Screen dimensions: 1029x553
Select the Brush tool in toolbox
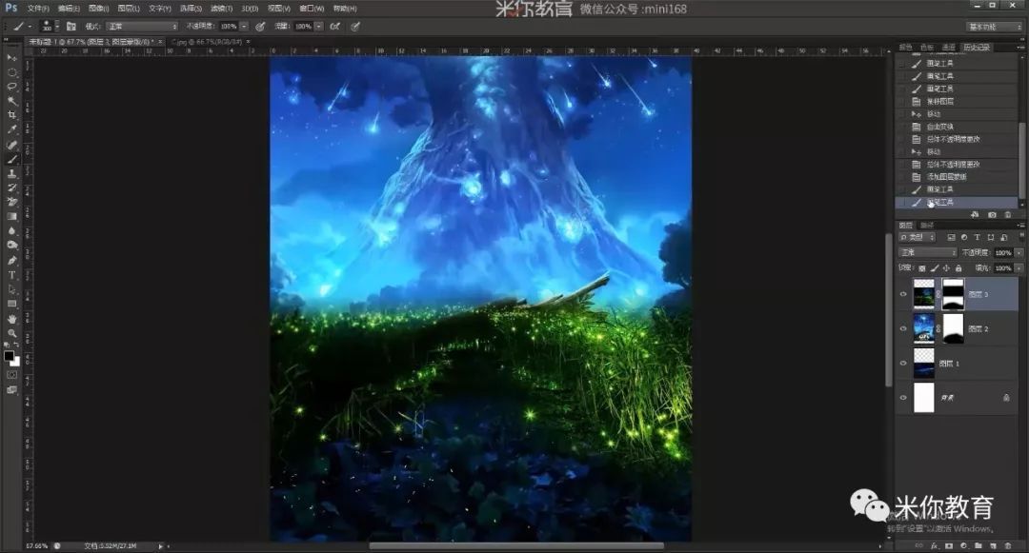(x=11, y=159)
